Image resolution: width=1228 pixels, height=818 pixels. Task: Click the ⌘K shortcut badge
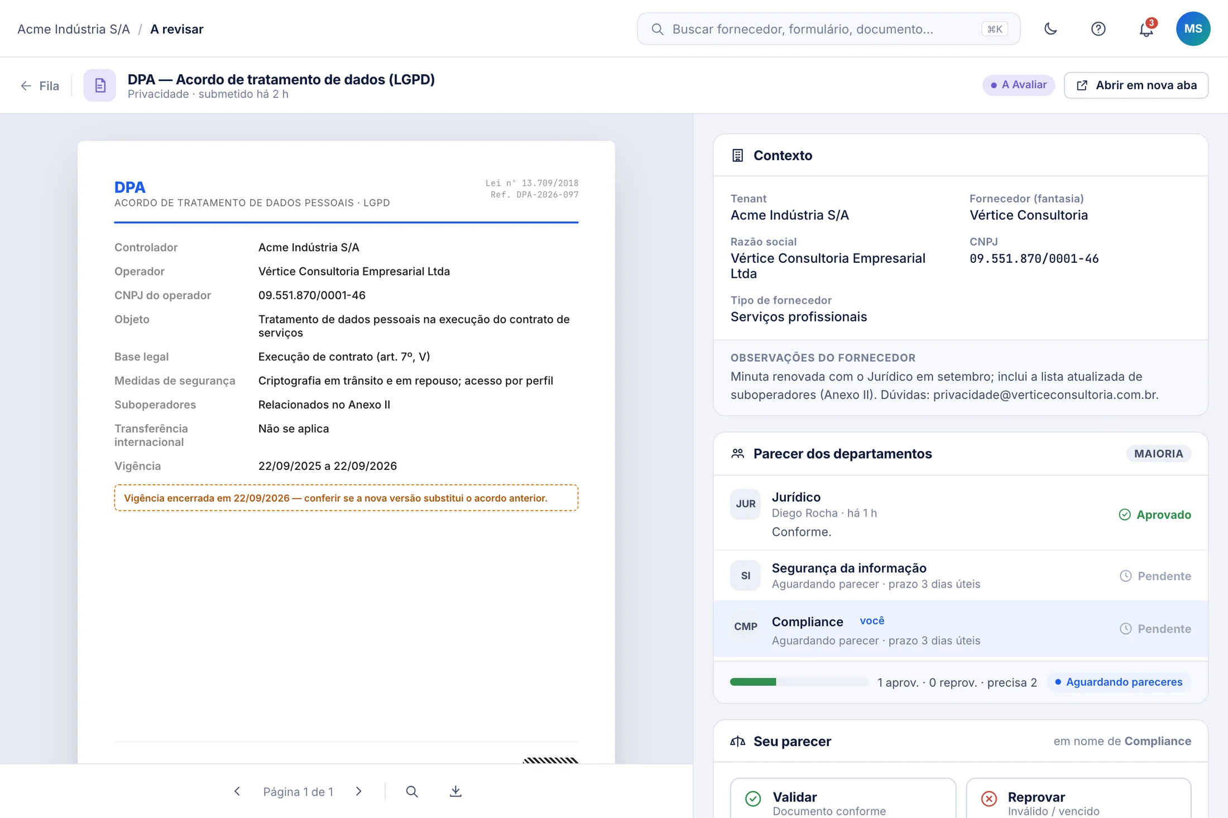click(x=994, y=29)
